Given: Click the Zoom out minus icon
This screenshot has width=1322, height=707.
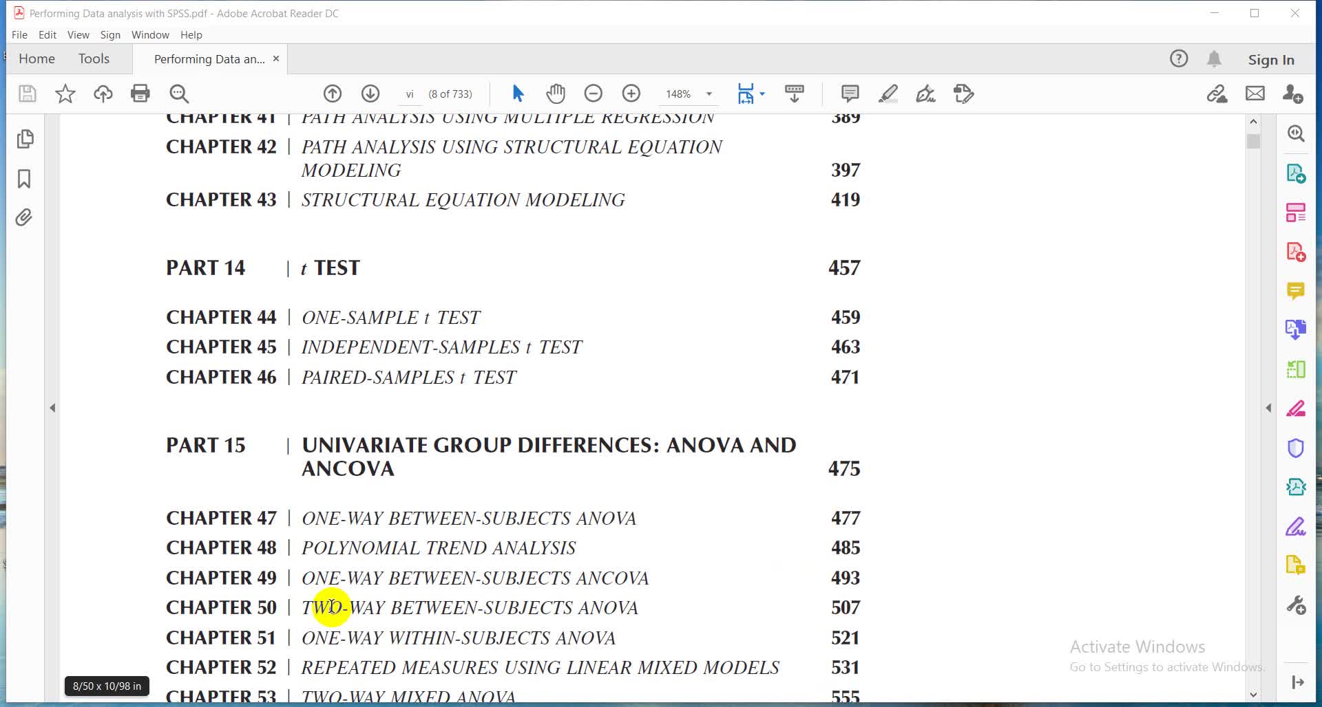Looking at the screenshot, I should 593,94.
